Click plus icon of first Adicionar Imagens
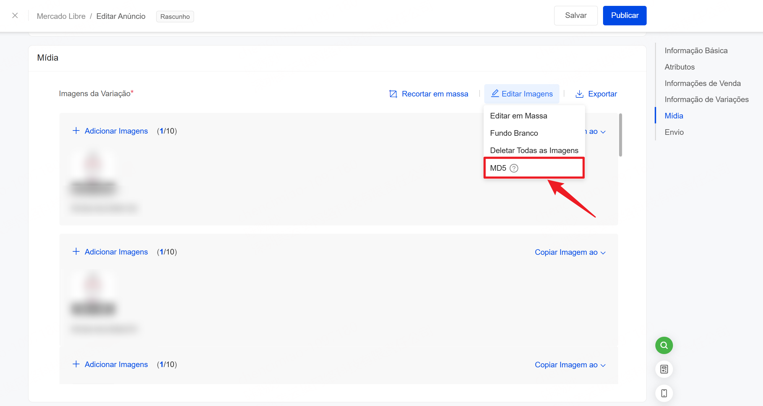This screenshot has width=763, height=406. click(76, 131)
